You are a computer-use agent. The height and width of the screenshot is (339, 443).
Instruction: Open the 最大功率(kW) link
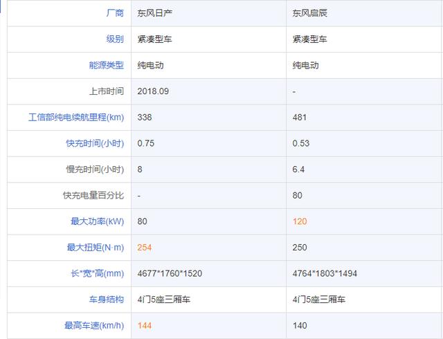pyautogui.click(x=97, y=221)
